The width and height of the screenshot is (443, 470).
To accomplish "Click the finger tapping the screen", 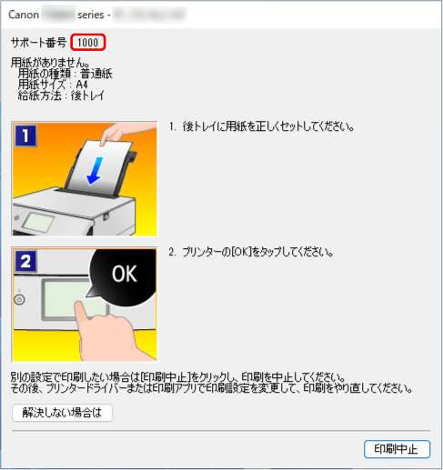I will coord(105,334).
